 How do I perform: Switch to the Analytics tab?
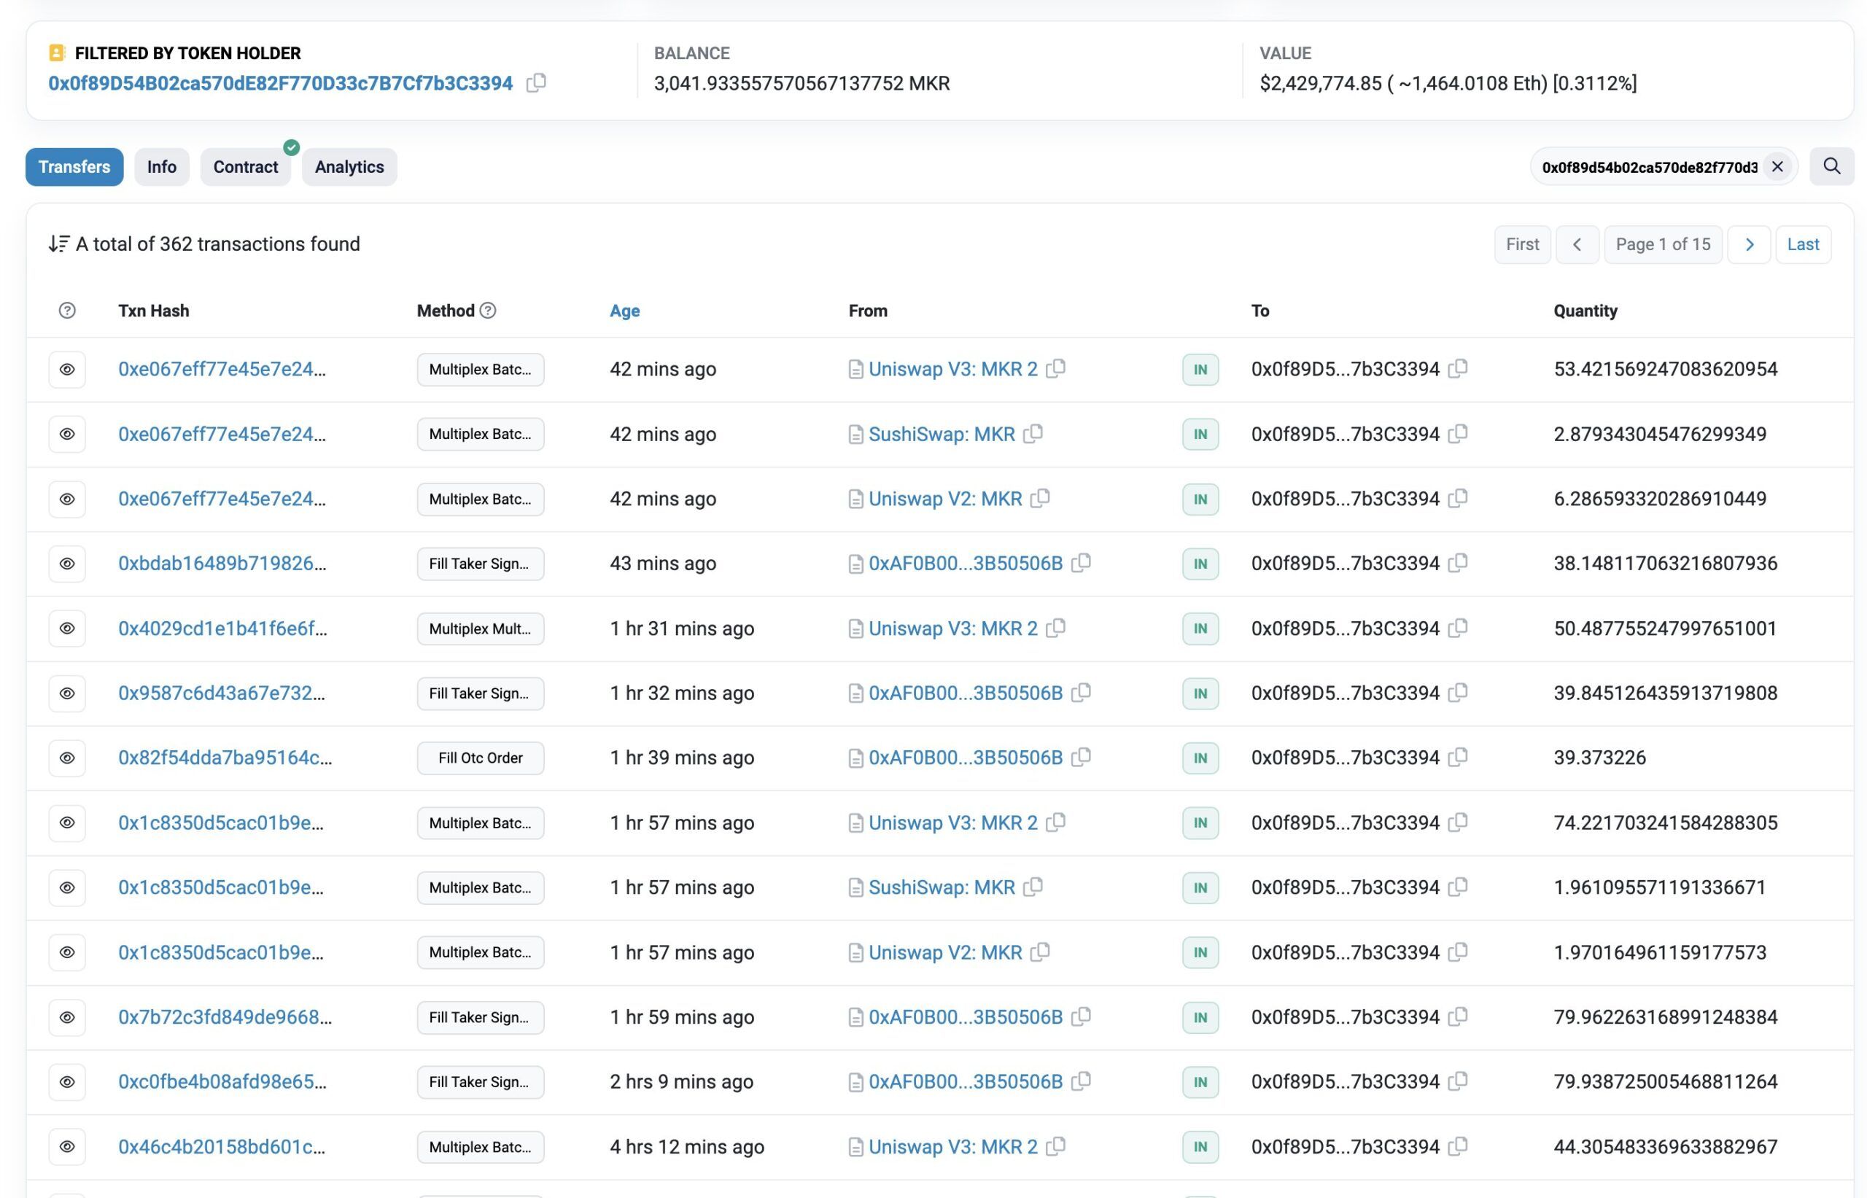coord(349,166)
